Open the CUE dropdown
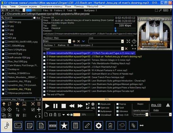 pos(122,41)
